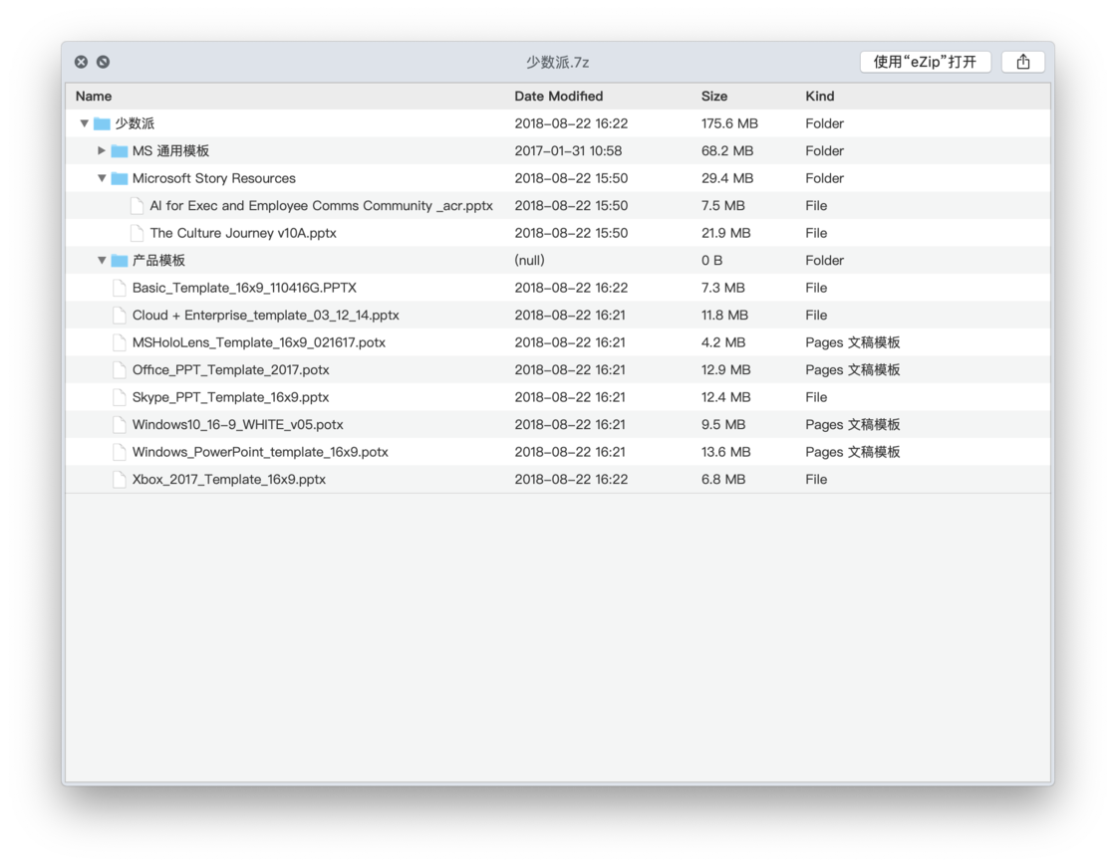This screenshot has height=867, width=1116.
Task: Select Skype_PPT_Template_16x9.pptx
Action: point(230,397)
